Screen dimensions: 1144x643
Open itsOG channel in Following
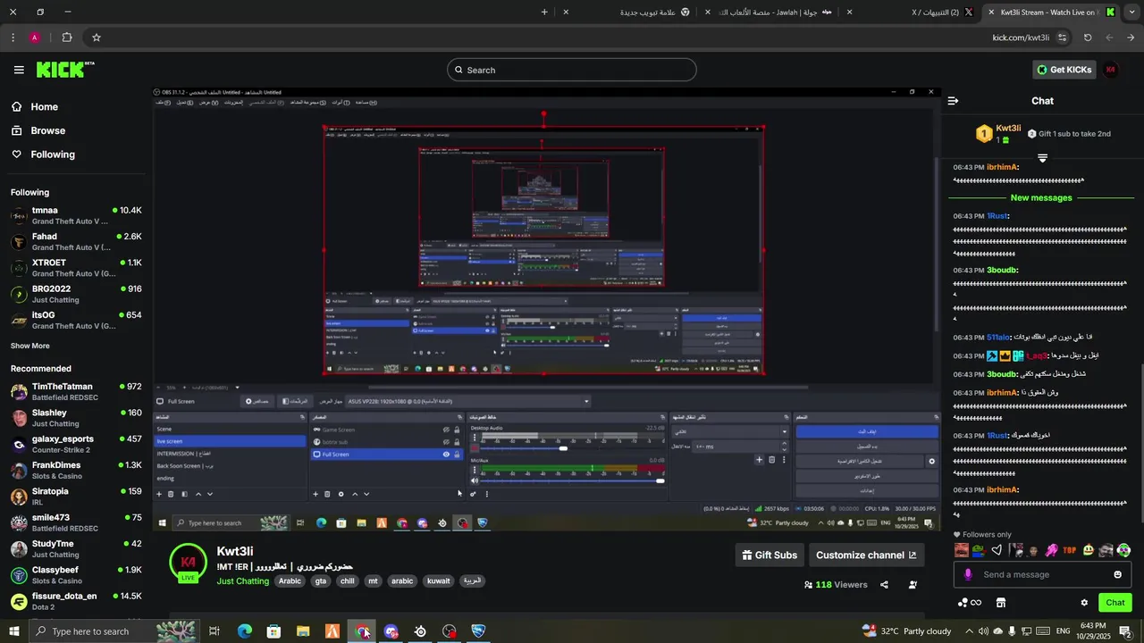click(x=76, y=320)
